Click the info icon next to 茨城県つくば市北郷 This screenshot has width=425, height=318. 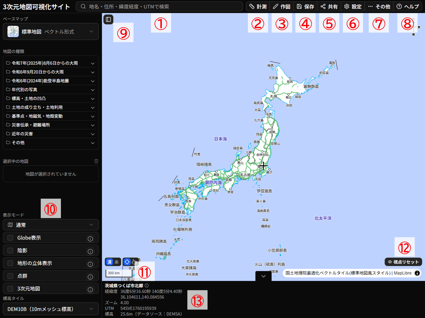147,285
